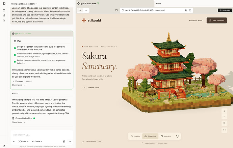Click the first plan step green checkmark
The height and width of the screenshot is (148, 233).
coord(15,48)
